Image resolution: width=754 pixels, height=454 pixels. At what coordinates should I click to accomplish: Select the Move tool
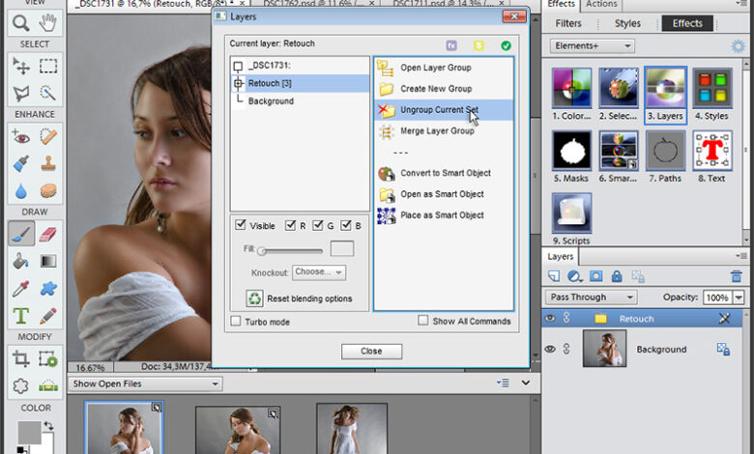20,66
